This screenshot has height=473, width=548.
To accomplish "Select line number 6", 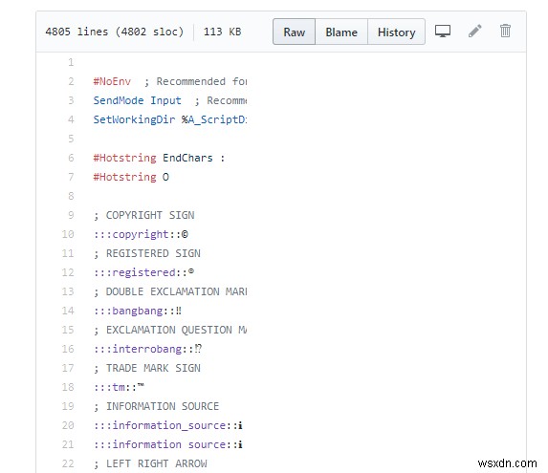I will (x=71, y=158).
